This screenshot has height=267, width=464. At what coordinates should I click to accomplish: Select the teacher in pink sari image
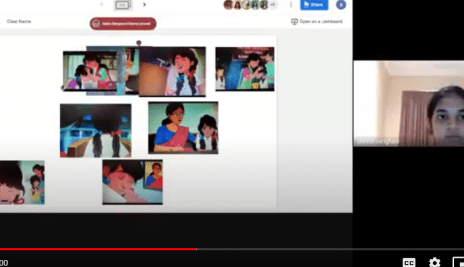pyautogui.click(x=183, y=128)
